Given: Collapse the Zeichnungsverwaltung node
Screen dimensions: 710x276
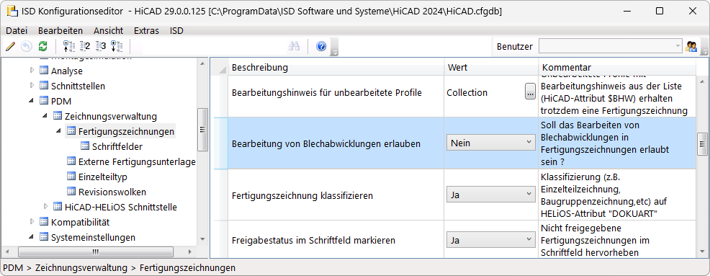Looking at the screenshot, I should tap(45, 116).
